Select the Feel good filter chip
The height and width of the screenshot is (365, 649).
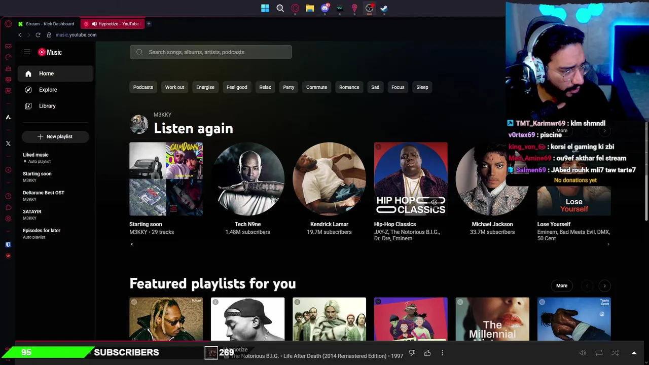[x=237, y=87]
